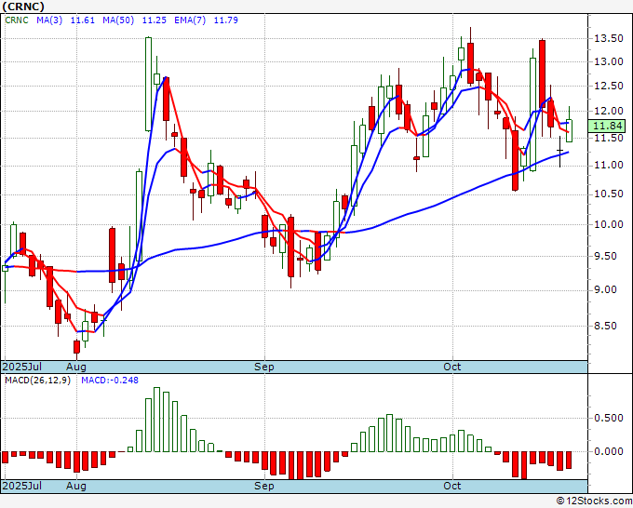Click the EMA(7) value 11.79
Screen dimensions: 633x508
point(225,20)
